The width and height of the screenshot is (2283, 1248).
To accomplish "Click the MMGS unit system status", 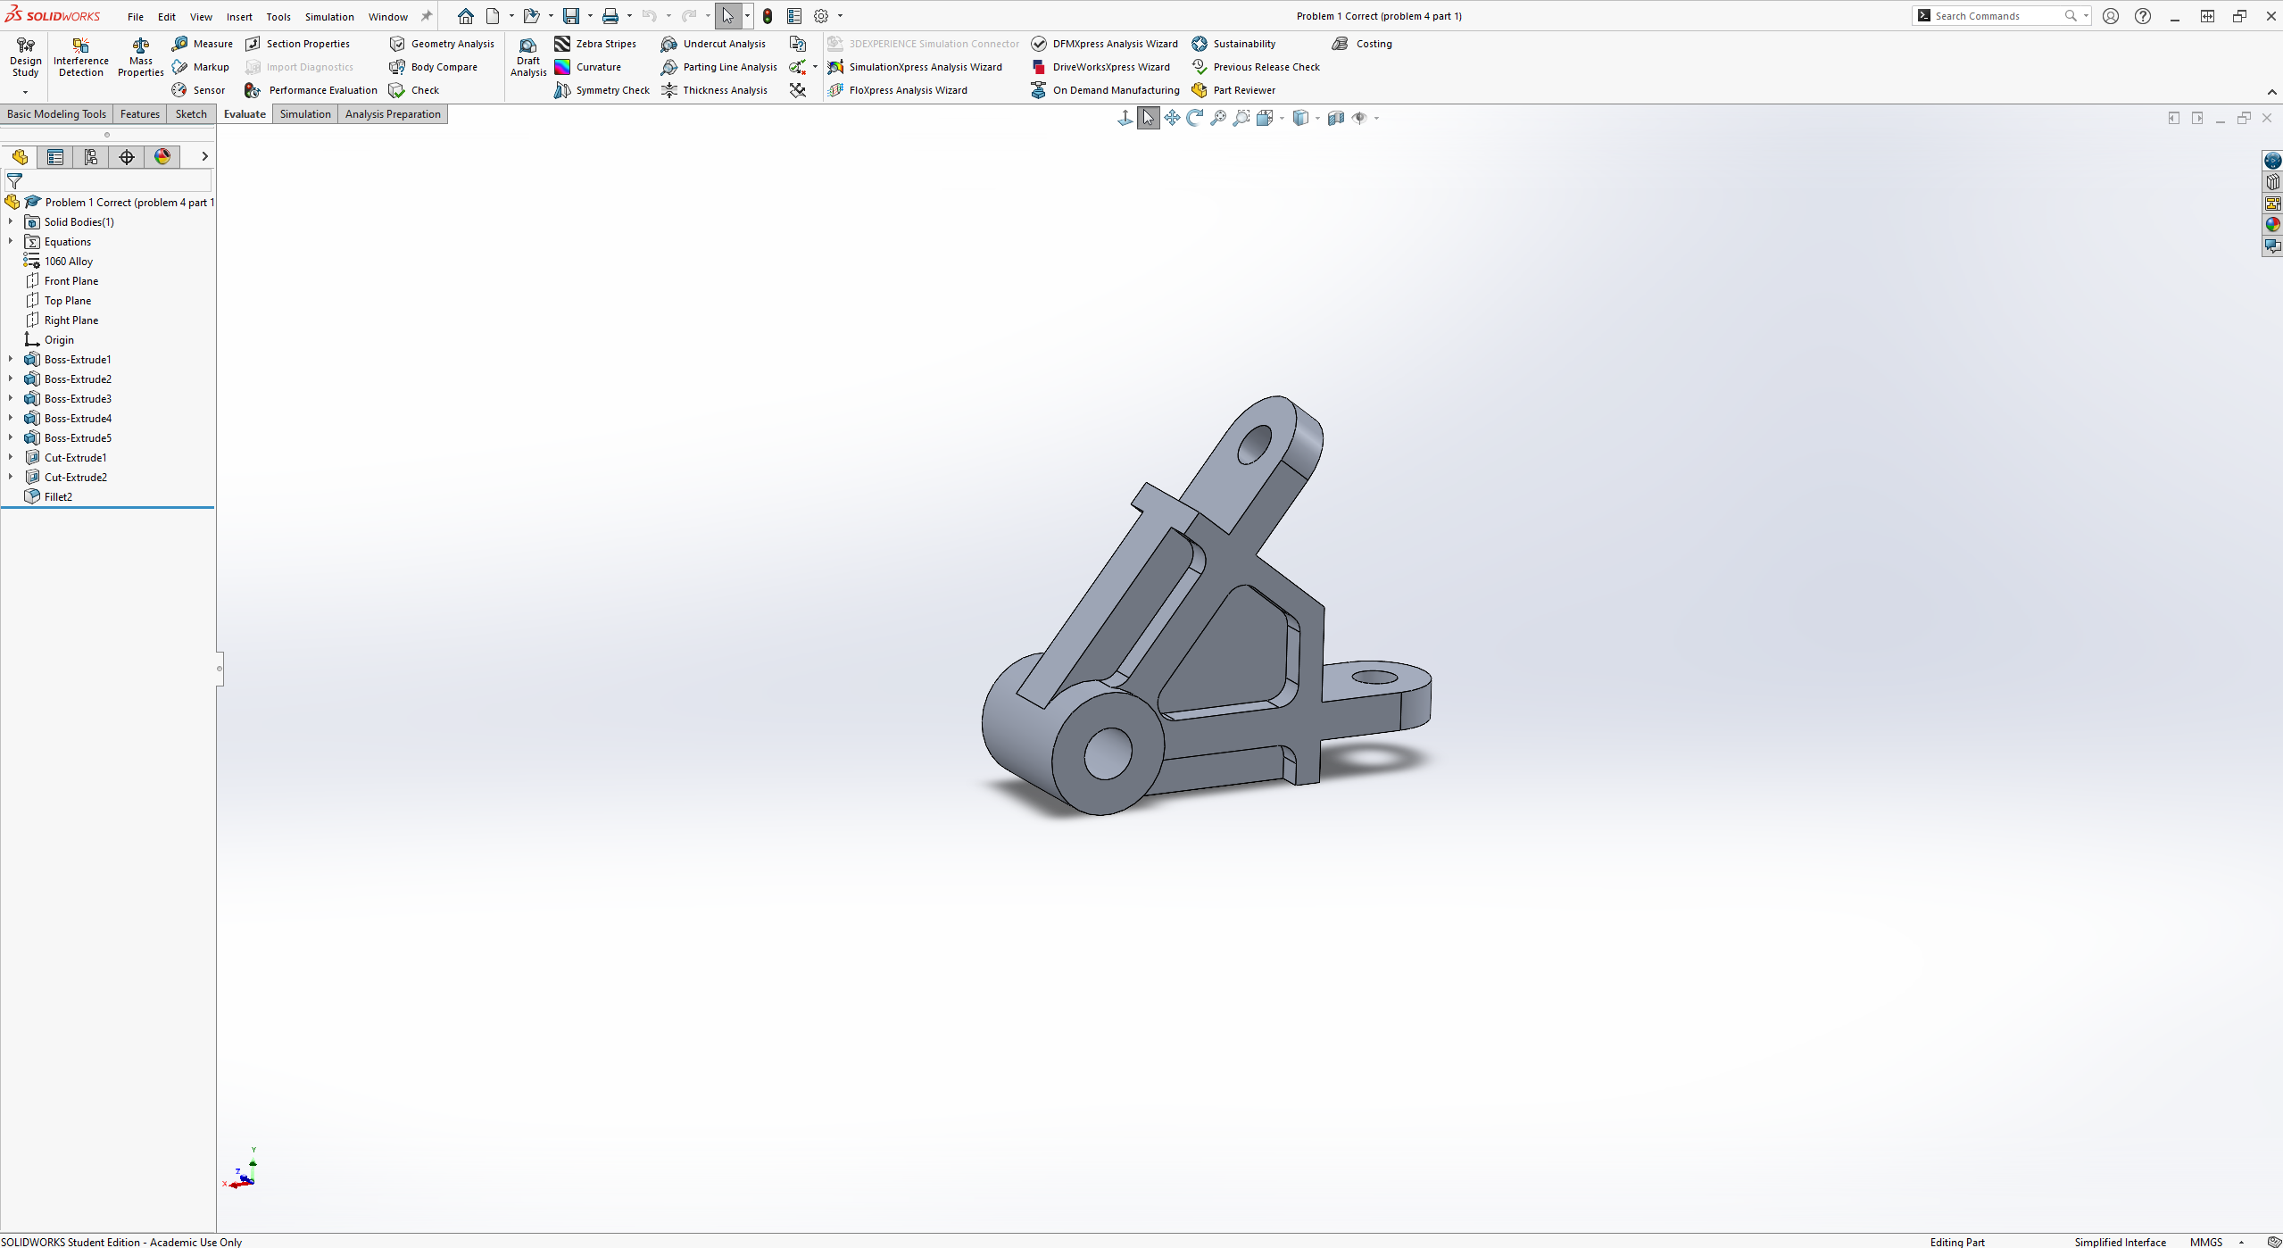I will point(2206,1242).
